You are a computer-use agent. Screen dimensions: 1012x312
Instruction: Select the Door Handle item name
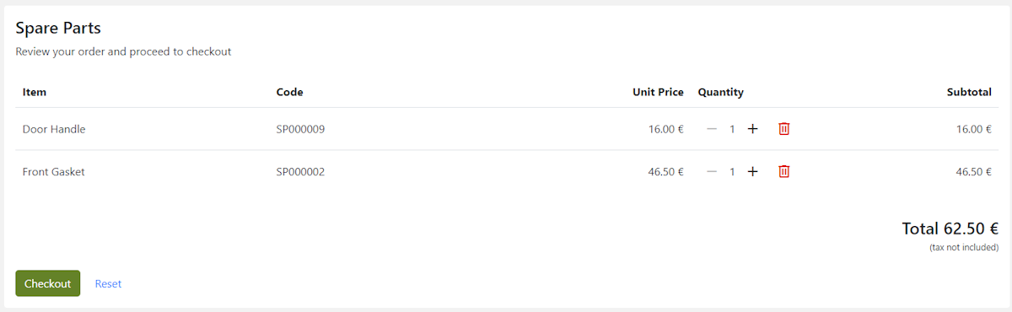click(x=54, y=129)
